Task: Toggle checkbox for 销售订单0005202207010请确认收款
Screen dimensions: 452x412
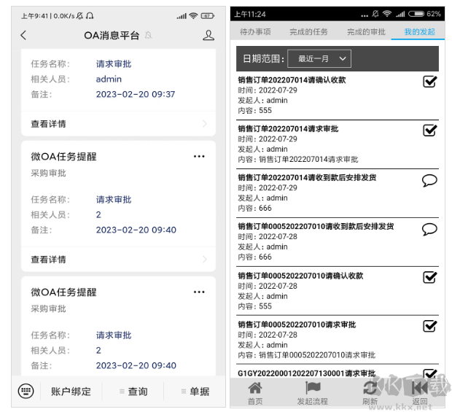Action: [430, 277]
